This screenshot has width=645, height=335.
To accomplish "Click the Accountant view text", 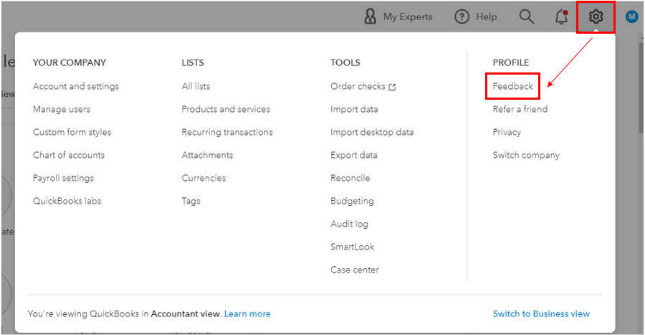I will pyautogui.click(x=186, y=314).
